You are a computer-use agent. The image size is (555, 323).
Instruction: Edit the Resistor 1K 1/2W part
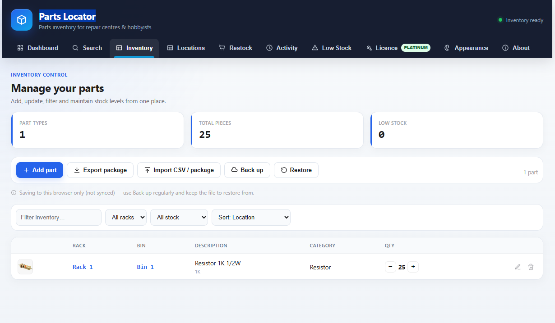518,267
